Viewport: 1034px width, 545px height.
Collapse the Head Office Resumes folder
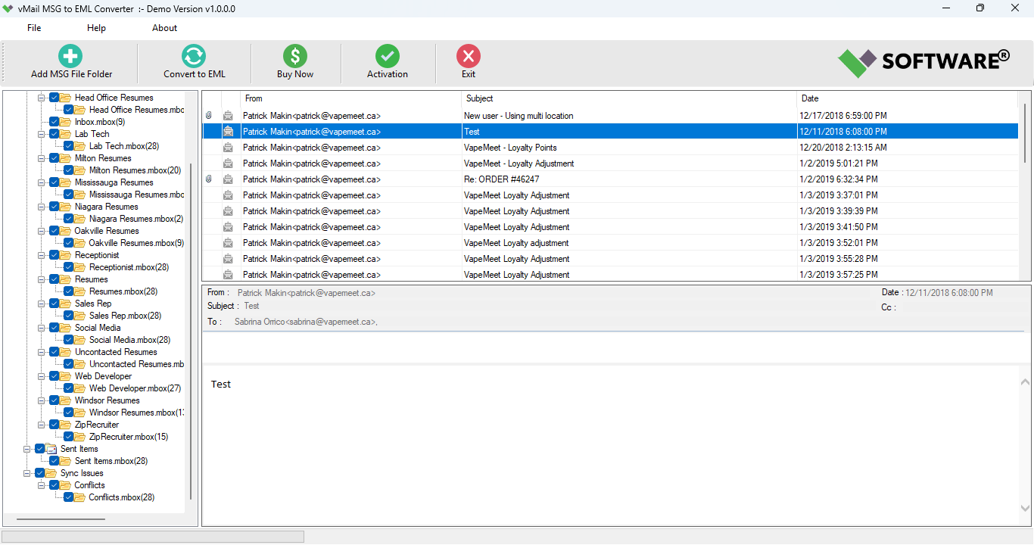click(42, 97)
